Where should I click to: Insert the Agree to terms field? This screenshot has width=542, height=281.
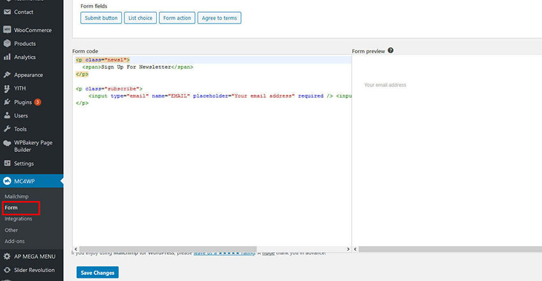219,18
